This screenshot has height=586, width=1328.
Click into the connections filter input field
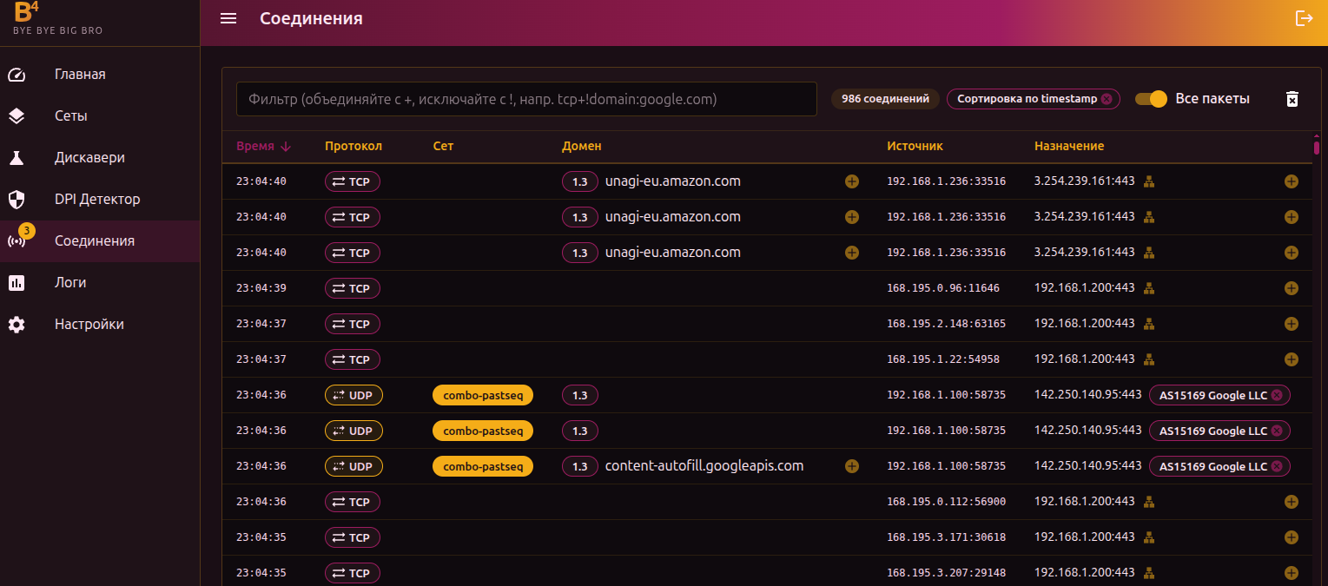pos(525,99)
